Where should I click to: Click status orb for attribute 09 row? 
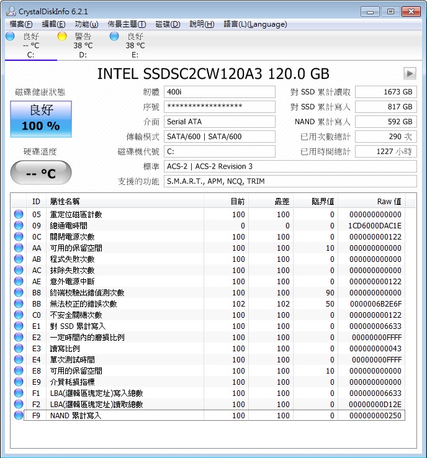19,225
